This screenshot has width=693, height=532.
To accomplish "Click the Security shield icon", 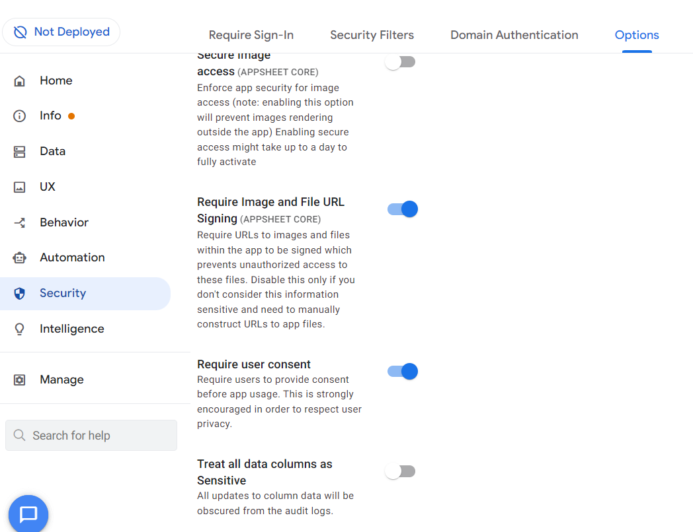I will (19, 293).
